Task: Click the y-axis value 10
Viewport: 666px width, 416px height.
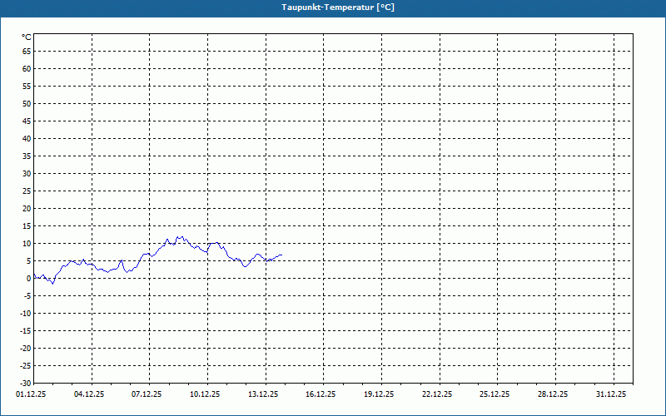Action: 27,243
